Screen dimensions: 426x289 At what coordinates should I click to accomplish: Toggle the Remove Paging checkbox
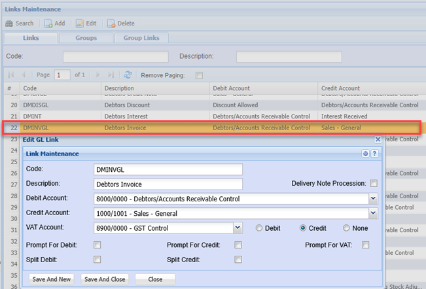200,75
